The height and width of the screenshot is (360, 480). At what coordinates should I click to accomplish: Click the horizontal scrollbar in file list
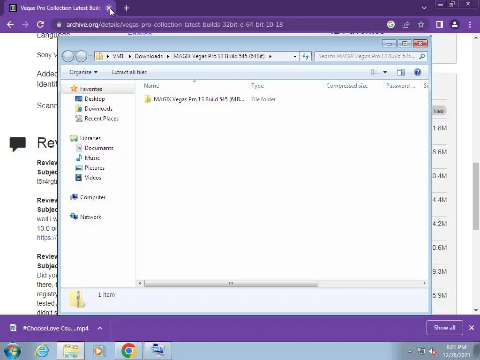click(231, 284)
